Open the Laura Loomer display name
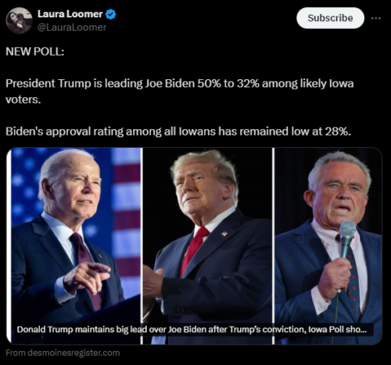Viewport: 391px width, 365px height. point(70,14)
